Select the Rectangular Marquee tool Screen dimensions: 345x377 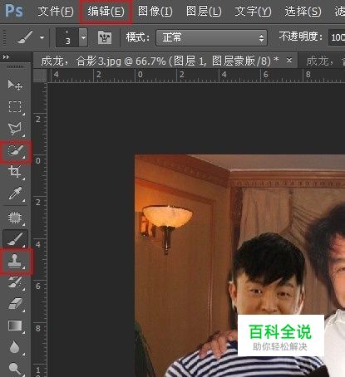point(15,106)
